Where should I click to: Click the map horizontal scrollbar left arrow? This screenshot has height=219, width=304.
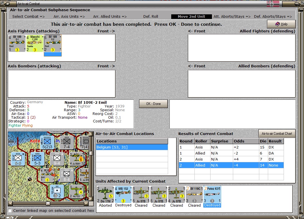coord(10,204)
